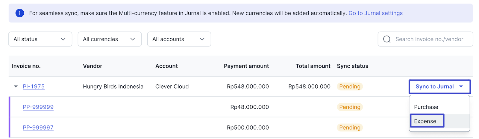Click the blue info icon in banner
Screen dimensions: 479x139
tap(20, 13)
